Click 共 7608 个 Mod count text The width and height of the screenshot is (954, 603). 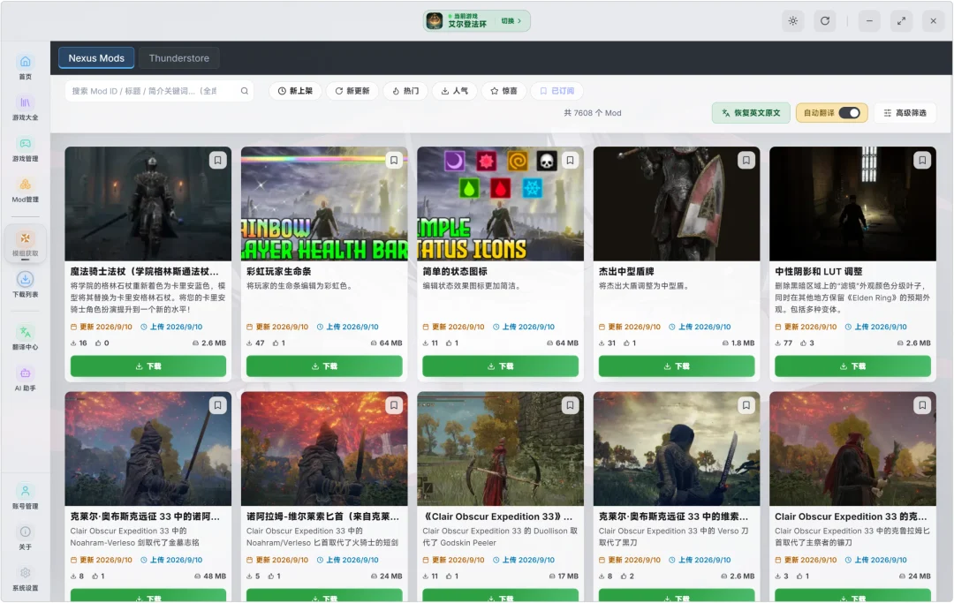click(592, 113)
